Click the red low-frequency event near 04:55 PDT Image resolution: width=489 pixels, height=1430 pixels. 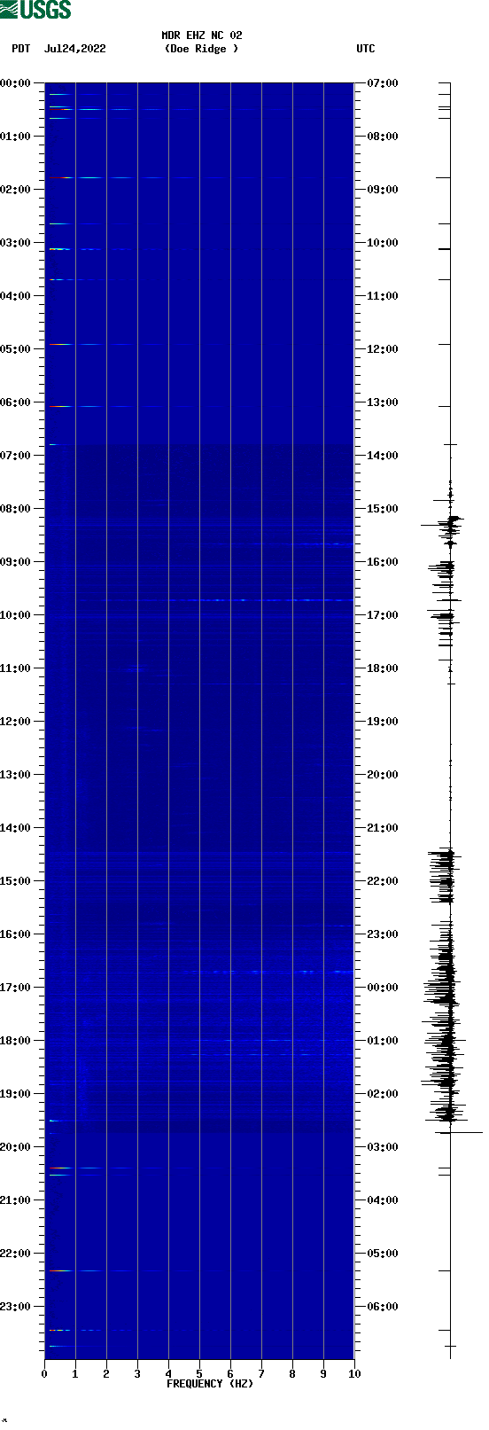(59, 344)
